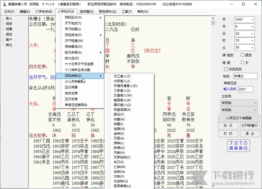Open the 工具(T) menu
This screenshot has width=262, height=189.
[x=127, y=11]
